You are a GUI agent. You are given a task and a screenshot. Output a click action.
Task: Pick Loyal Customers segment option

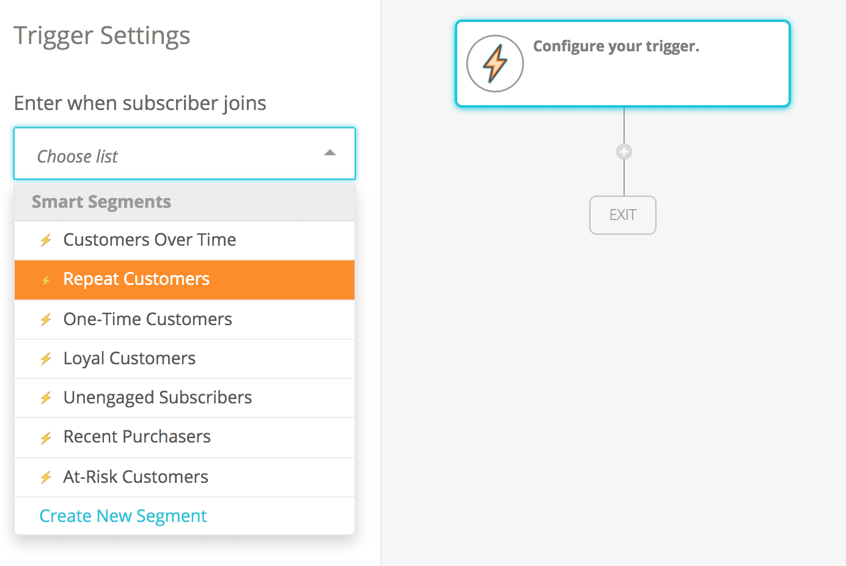[x=130, y=359]
